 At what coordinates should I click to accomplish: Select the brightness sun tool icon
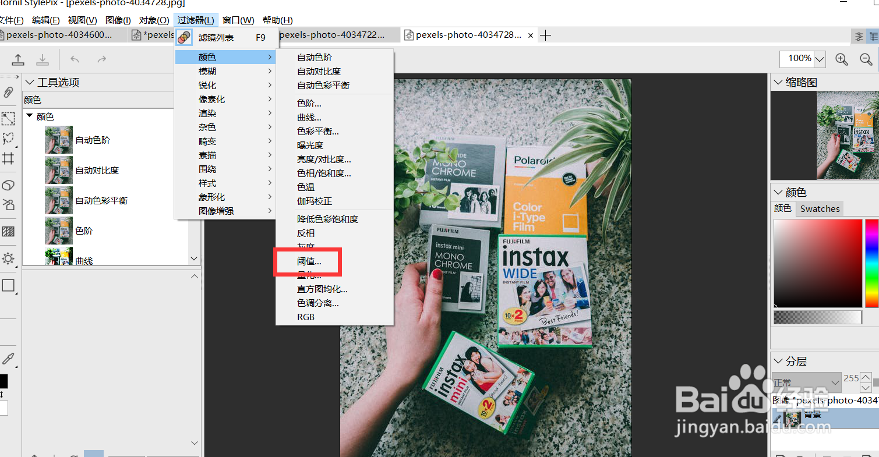point(8,258)
